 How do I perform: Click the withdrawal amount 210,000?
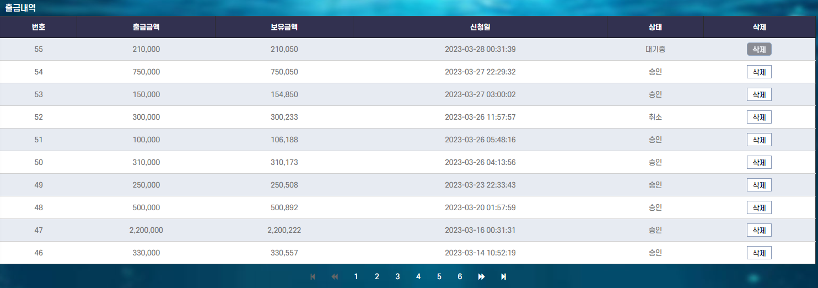coord(146,49)
